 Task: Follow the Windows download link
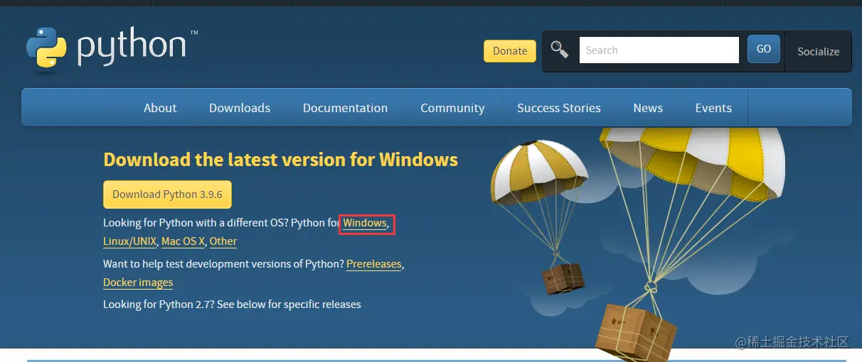(364, 223)
